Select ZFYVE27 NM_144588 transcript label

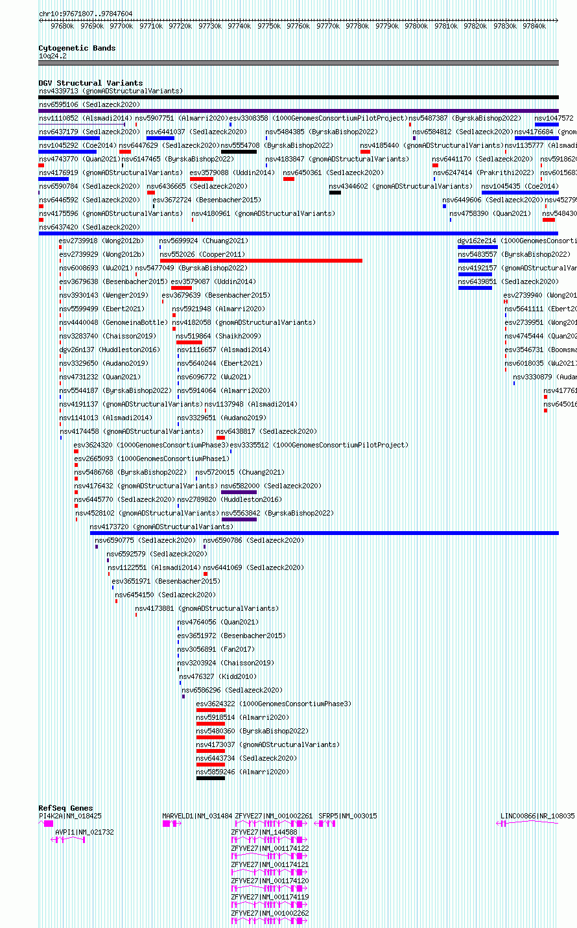point(265,832)
